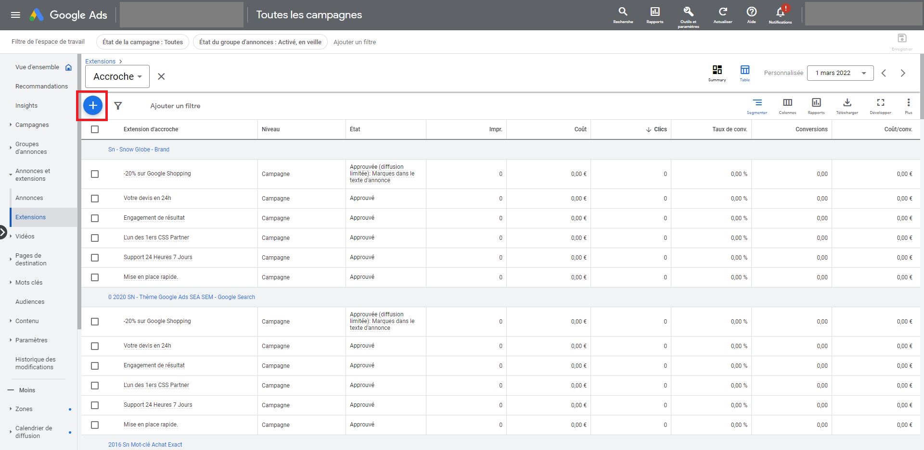Tick the select-all header checkbox
Screen dimensions: 924x450
(95, 129)
